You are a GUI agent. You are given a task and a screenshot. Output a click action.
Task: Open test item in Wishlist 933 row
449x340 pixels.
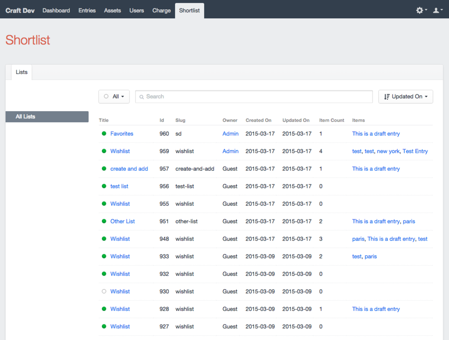[357, 256]
